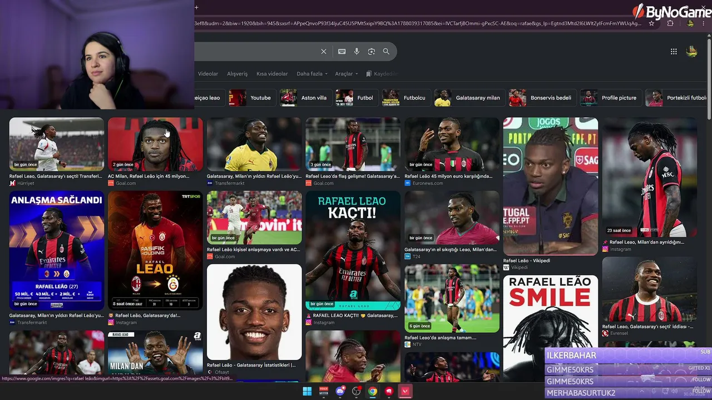Screen dimensions: 712x400
Task: Visit the NTV source link
Action: (x=413, y=344)
